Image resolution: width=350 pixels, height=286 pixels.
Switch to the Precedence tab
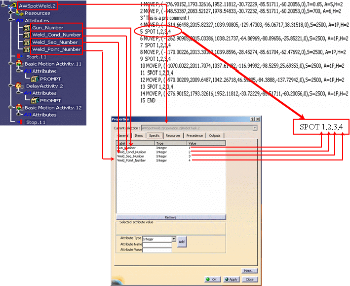point(194,135)
